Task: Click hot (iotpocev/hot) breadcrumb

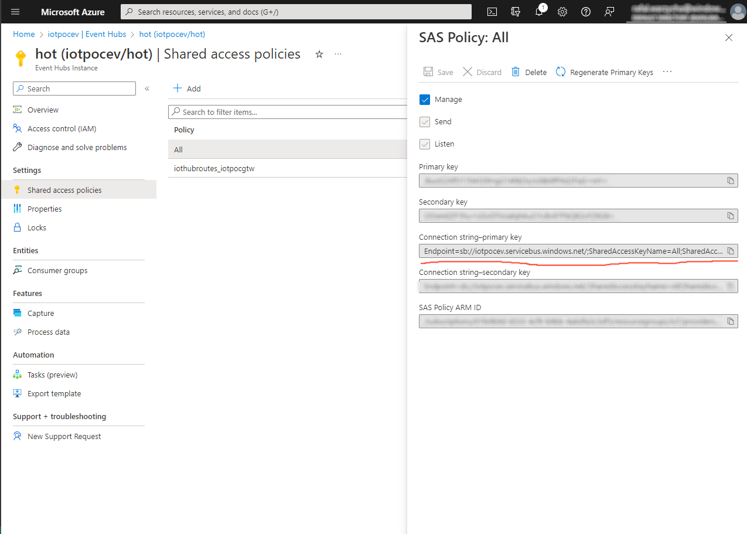Action: click(172, 35)
